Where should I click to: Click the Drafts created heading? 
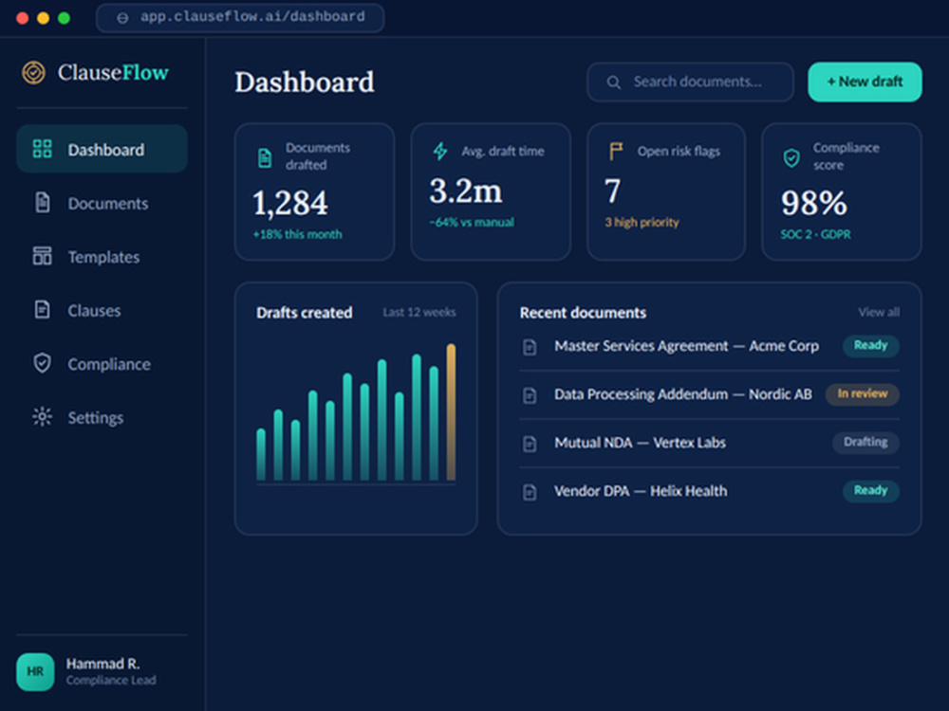304,313
